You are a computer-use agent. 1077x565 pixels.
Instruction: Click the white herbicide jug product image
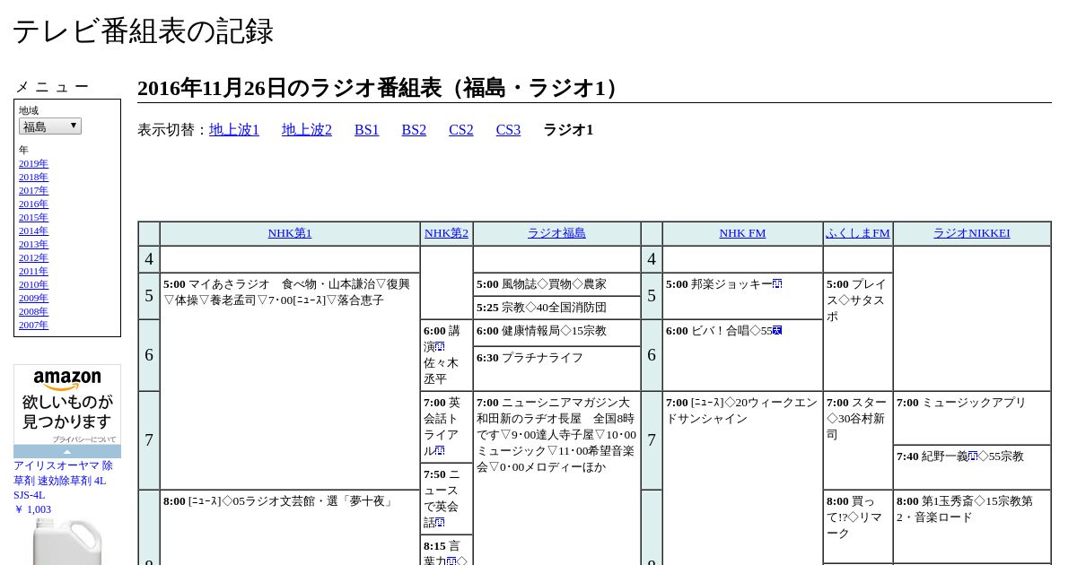tap(67, 541)
